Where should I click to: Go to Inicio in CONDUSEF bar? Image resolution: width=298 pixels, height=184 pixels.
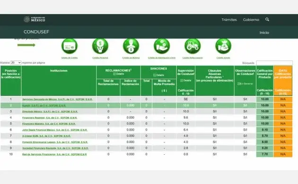[x=264, y=33]
